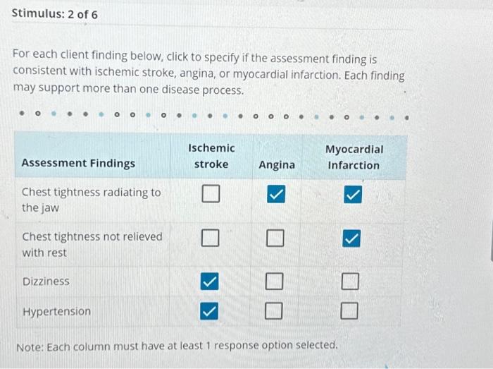Uncheck Myocardial Infarction for chest tightness radiating to jaw
493x369 pixels.
[x=353, y=194]
